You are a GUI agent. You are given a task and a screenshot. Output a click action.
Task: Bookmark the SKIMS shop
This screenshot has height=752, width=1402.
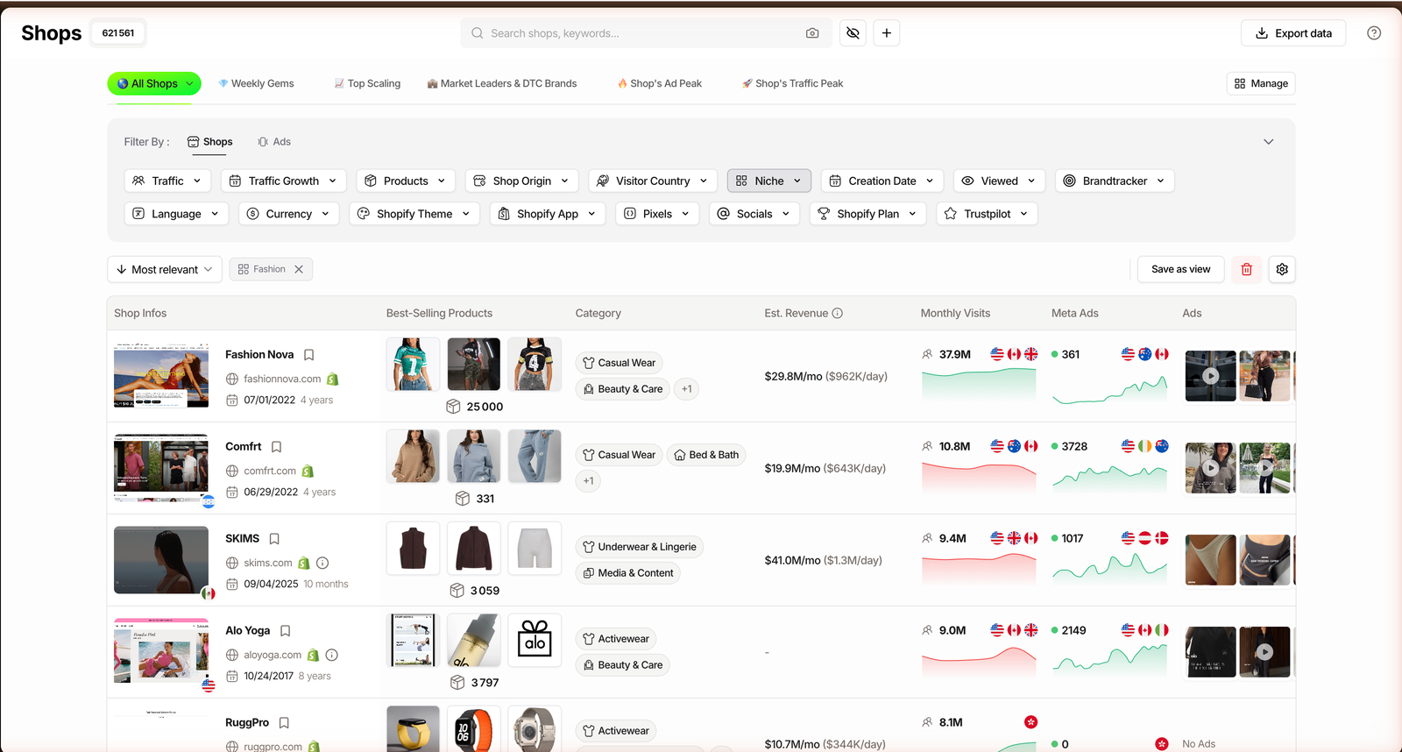(x=274, y=539)
